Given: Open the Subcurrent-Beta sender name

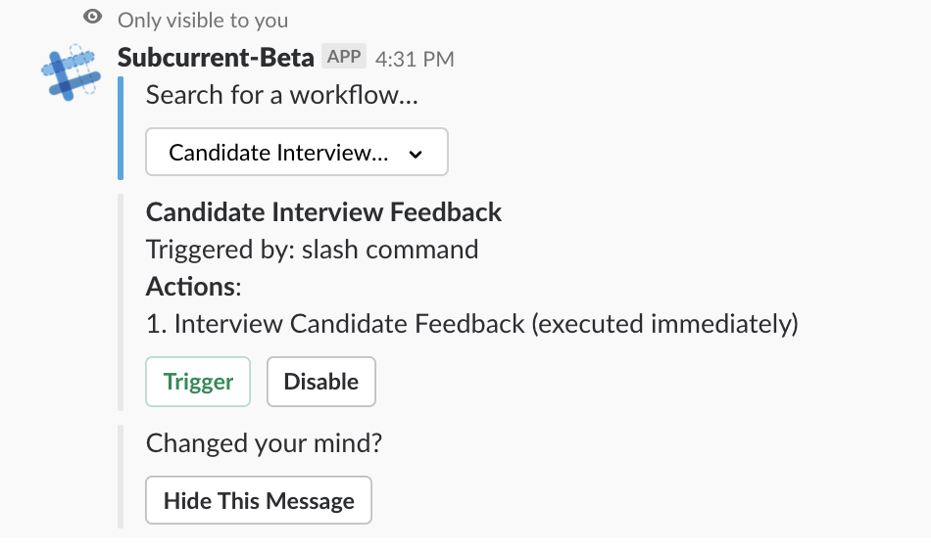Looking at the screenshot, I should tap(216, 58).
